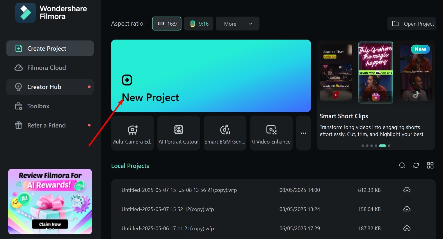Click the Wondershare Filmora logo icon
The image size is (443, 239).
tap(26, 13)
